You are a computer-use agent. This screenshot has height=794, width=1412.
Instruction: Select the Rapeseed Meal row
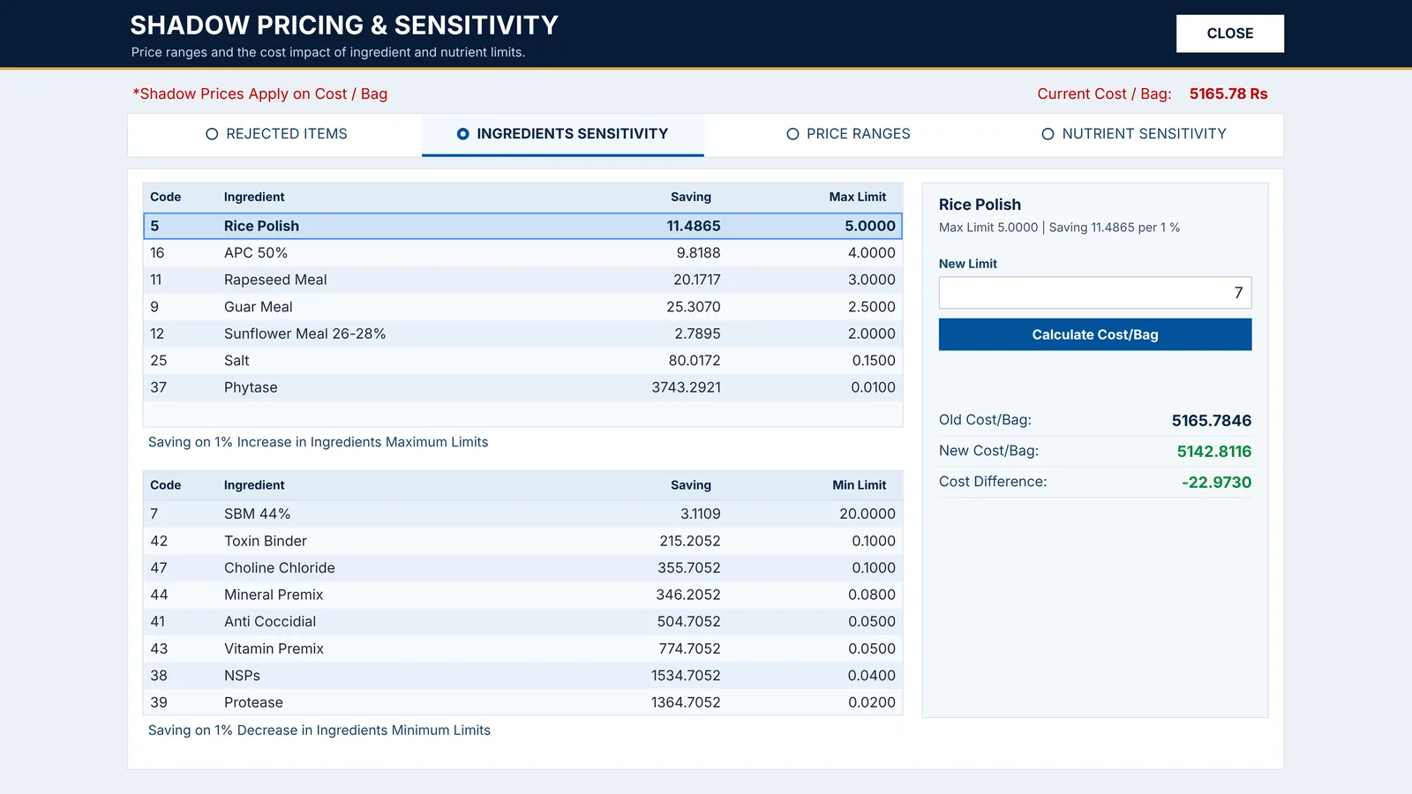522,280
